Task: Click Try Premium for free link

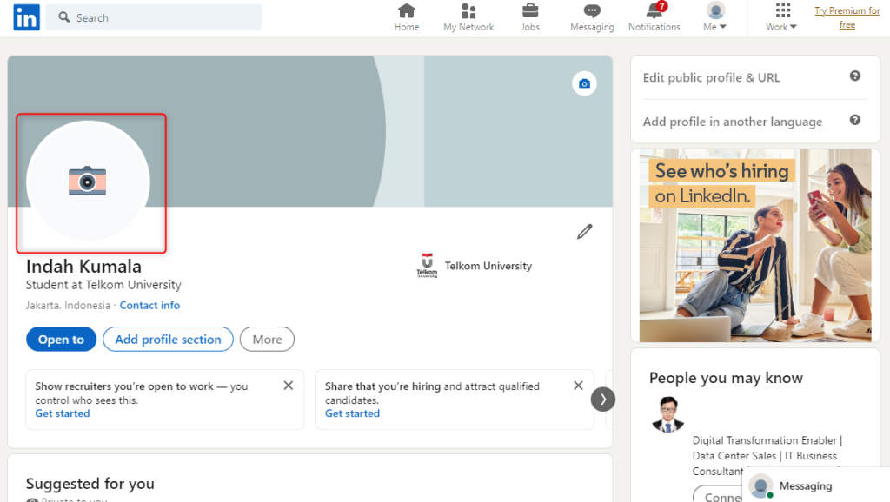Action: coord(847,17)
